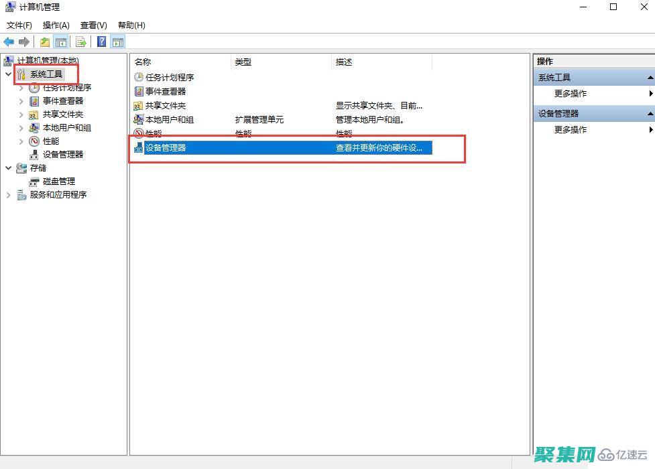The height and width of the screenshot is (469, 655).
Task: Click 更多操作 under 系统工具 in Actions pane
Action: click(571, 94)
